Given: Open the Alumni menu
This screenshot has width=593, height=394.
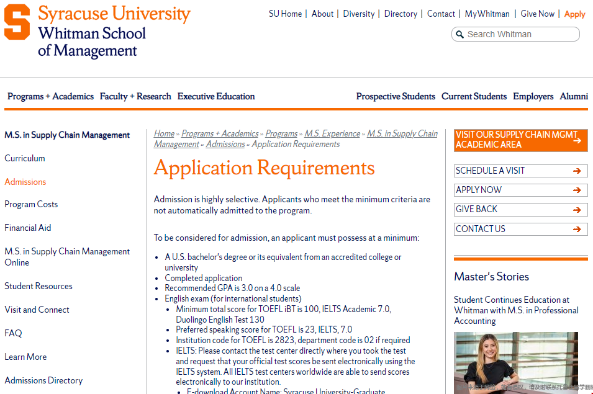Looking at the screenshot, I should (x=574, y=96).
